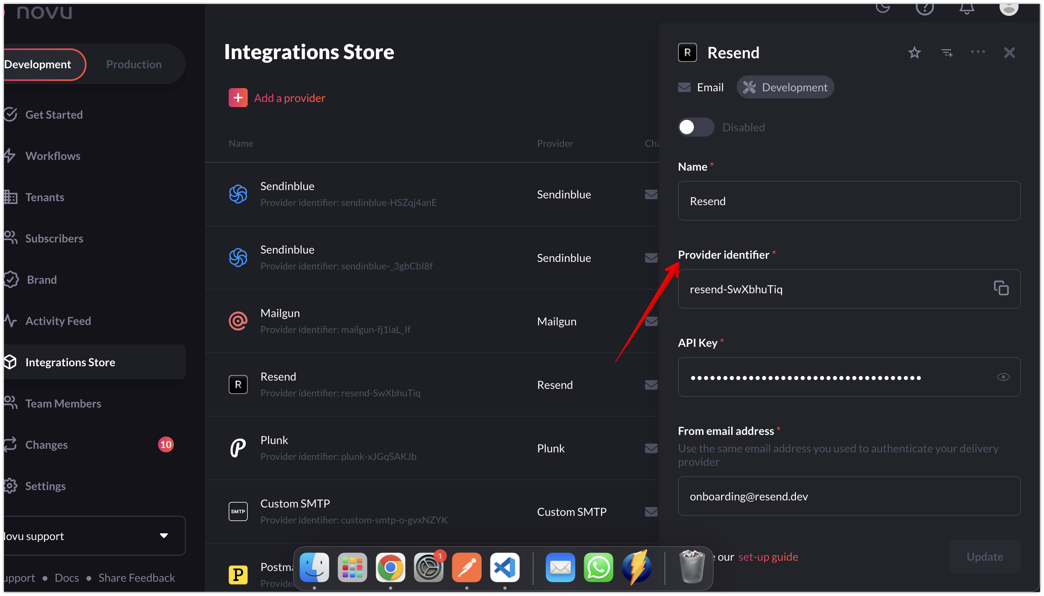Open Share Feedback link

pyautogui.click(x=136, y=578)
